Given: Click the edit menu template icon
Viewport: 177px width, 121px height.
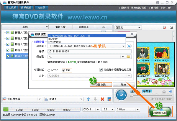Looking at the screenshot, I should click(171, 28).
